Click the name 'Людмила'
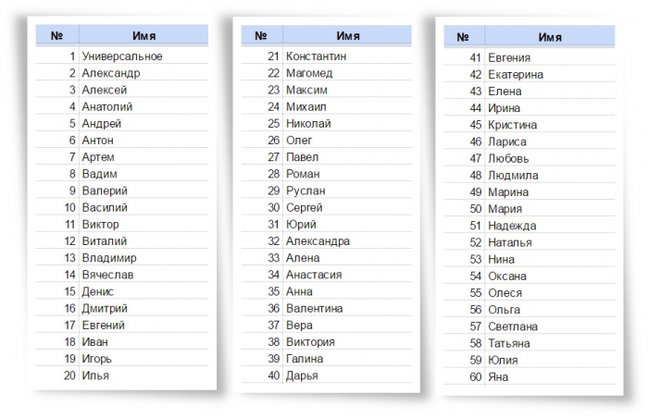648x418 pixels. [512, 176]
